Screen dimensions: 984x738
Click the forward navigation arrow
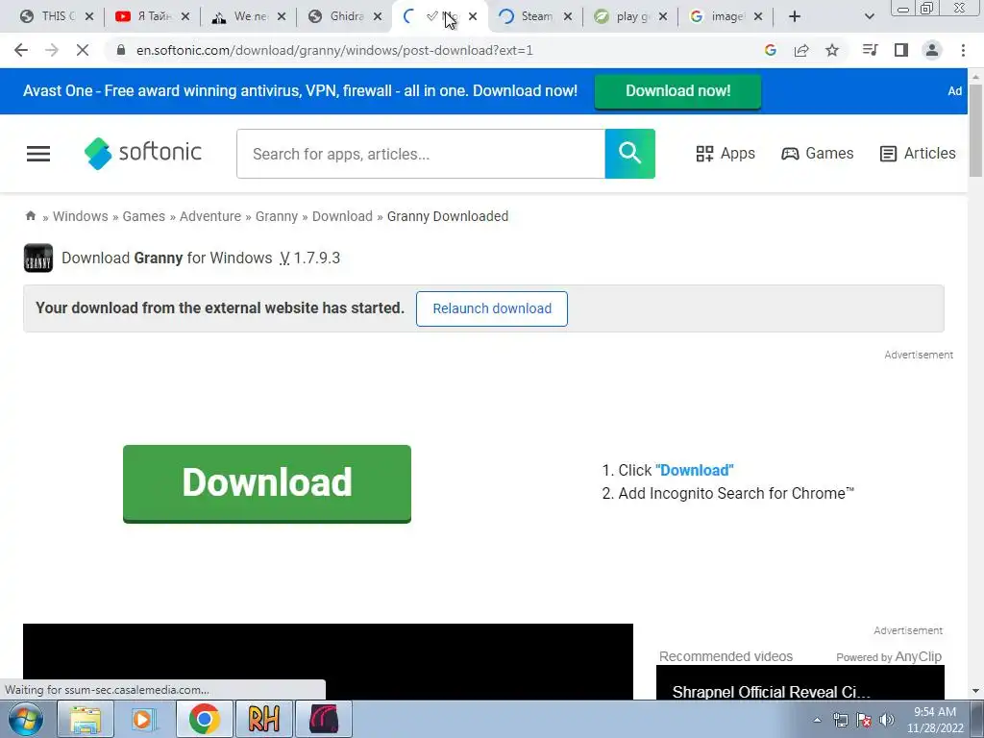tap(52, 50)
